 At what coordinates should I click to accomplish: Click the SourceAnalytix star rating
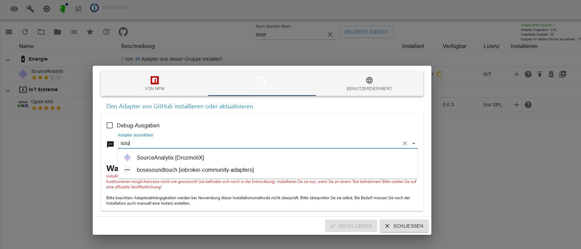pyautogui.click(x=46, y=78)
